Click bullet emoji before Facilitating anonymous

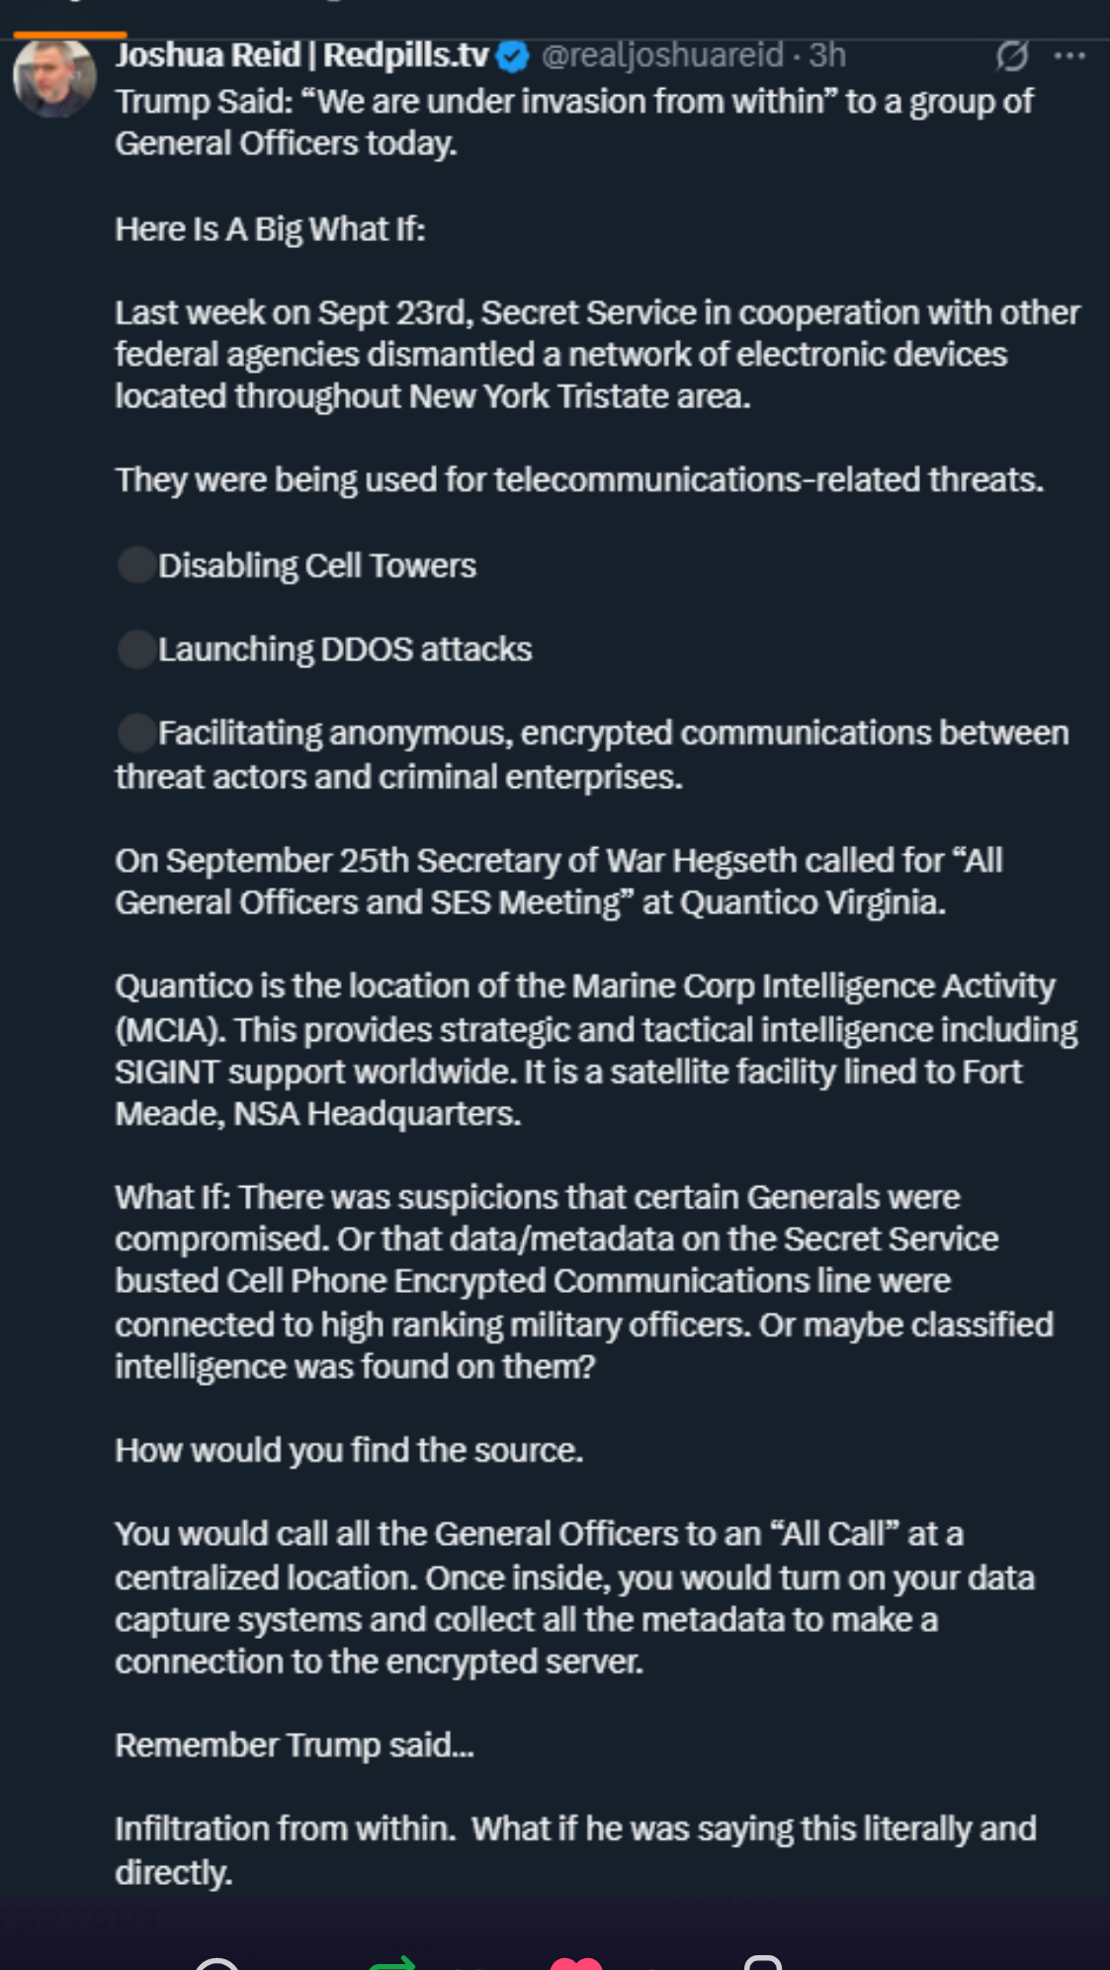coord(136,733)
